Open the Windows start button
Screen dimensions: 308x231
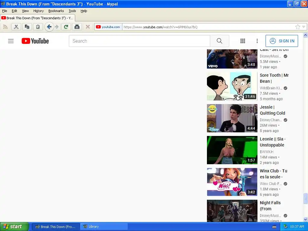click(14, 227)
